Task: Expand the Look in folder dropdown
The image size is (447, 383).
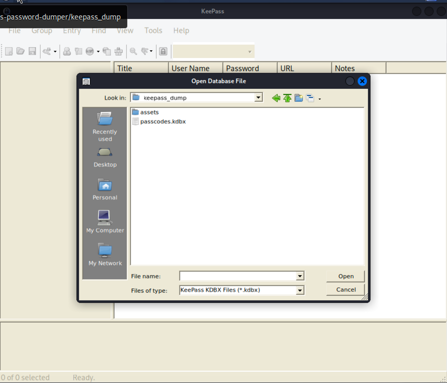Action: coord(258,97)
